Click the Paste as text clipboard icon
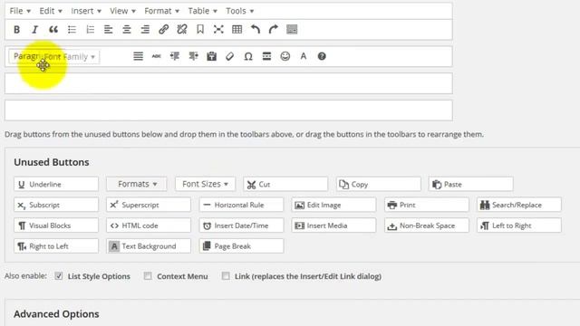The height and width of the screenshot is (326, 580). click(x=211, y=56)
